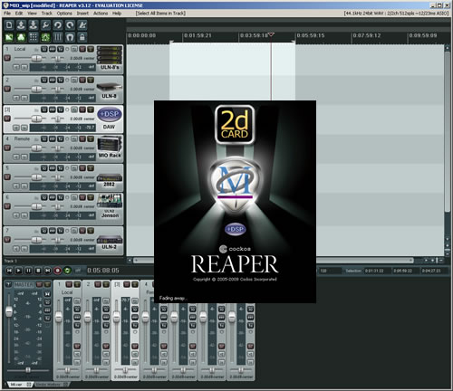The image size is (453, 391).
Task: Open the Edit menu
Action: click(x=19, y=14)
